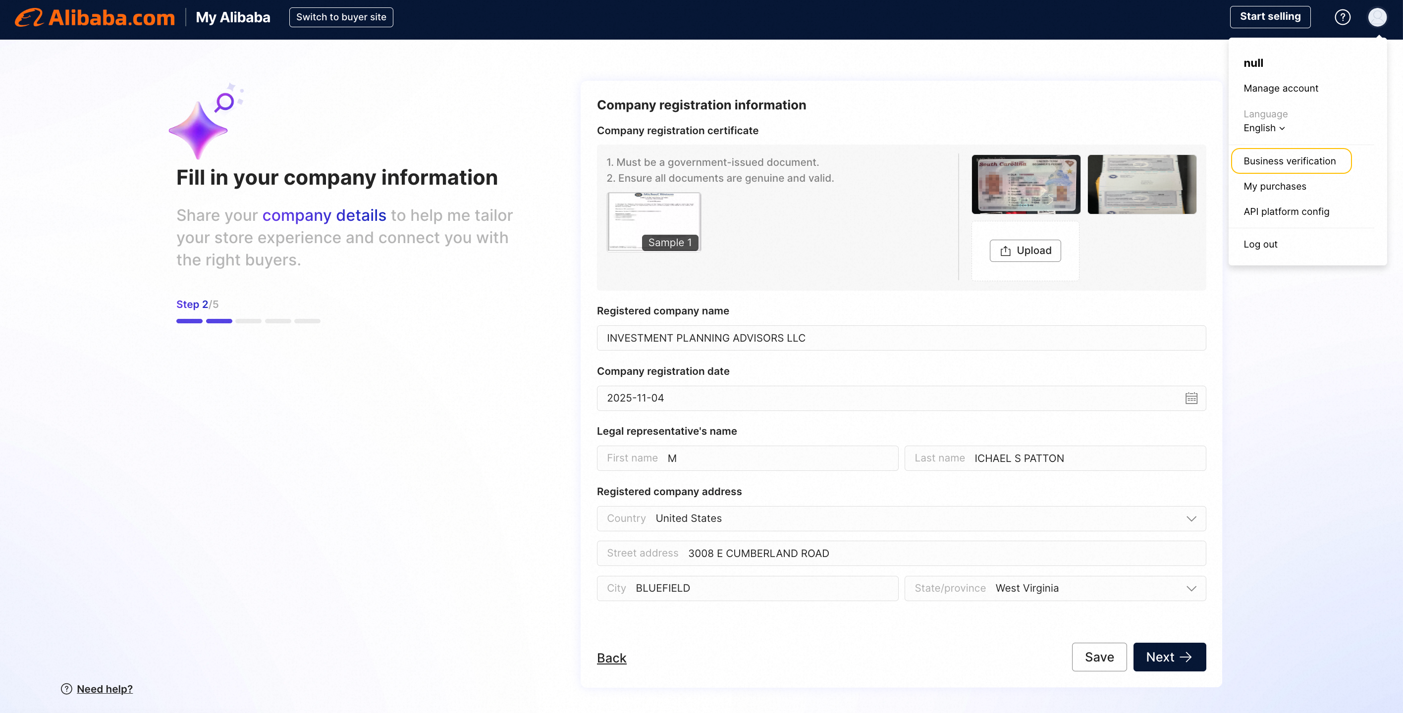The height and width of the screenshot is (713, 1403).
Task: Click the Start selling button
Action: pos(1270,17)
